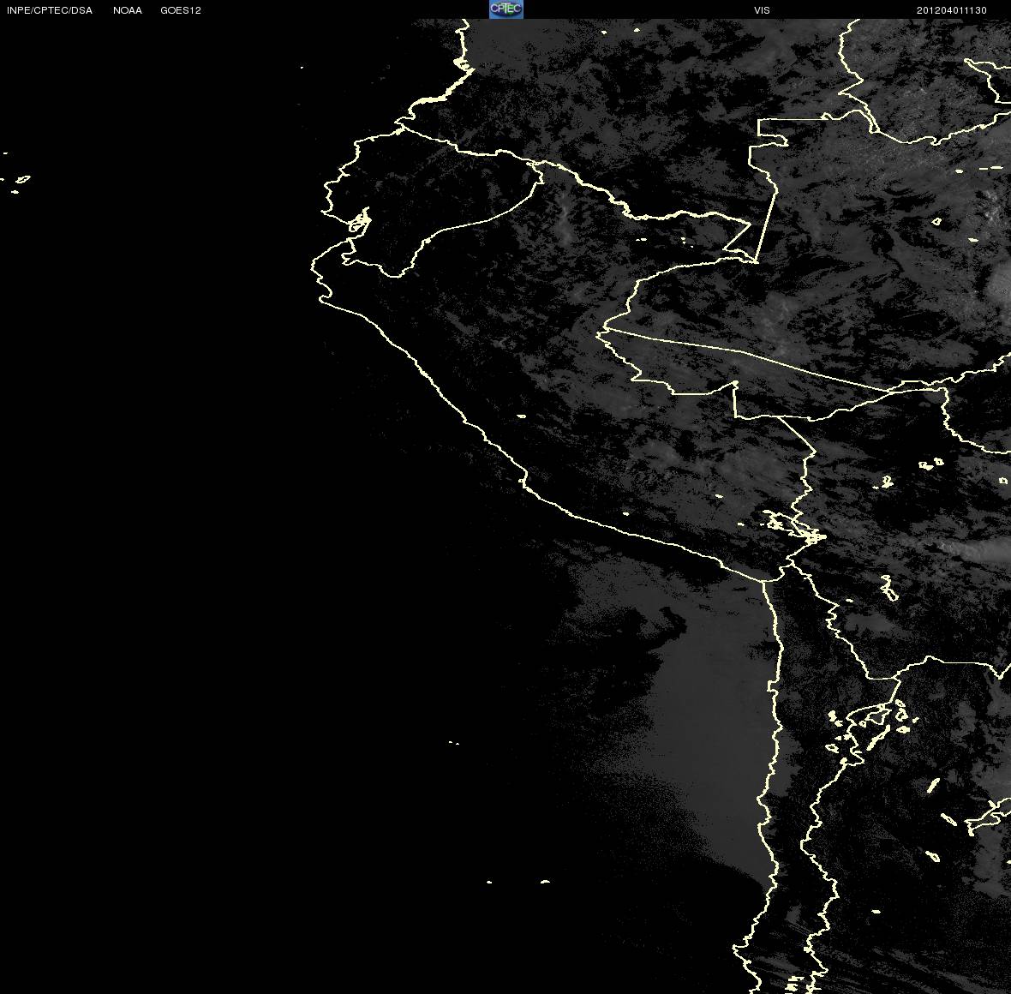Click the VIS channel label
1011x994 pixels.
point(763,10)
